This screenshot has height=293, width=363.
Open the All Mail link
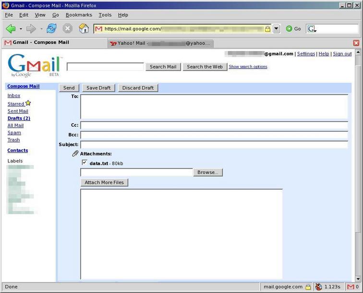pyautogui.click(x=15, y=125)
